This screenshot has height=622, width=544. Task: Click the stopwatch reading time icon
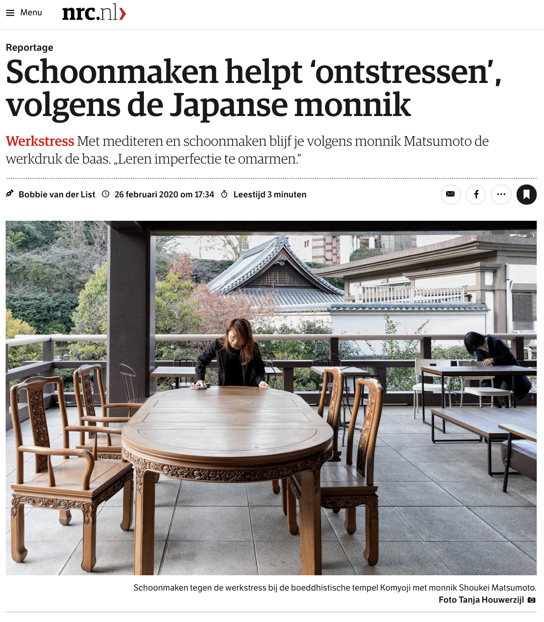tap(224, 194)
